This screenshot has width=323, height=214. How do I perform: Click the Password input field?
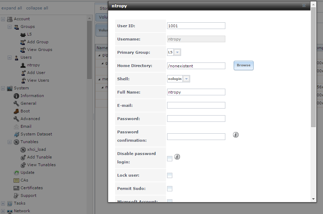(x=196, y=119)
